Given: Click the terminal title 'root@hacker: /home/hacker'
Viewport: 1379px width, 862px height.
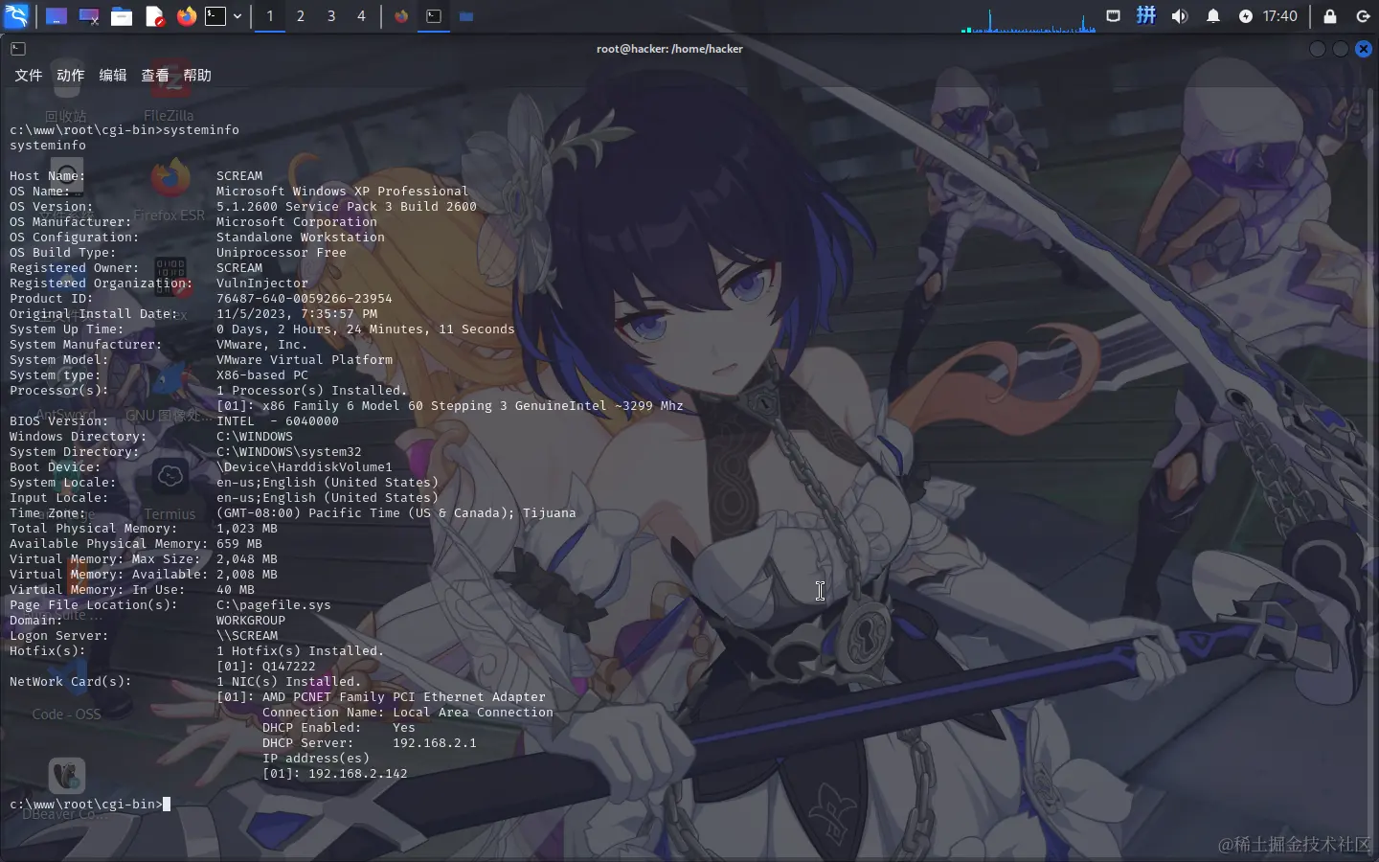Looking at the screenshot, I should 669,49.
